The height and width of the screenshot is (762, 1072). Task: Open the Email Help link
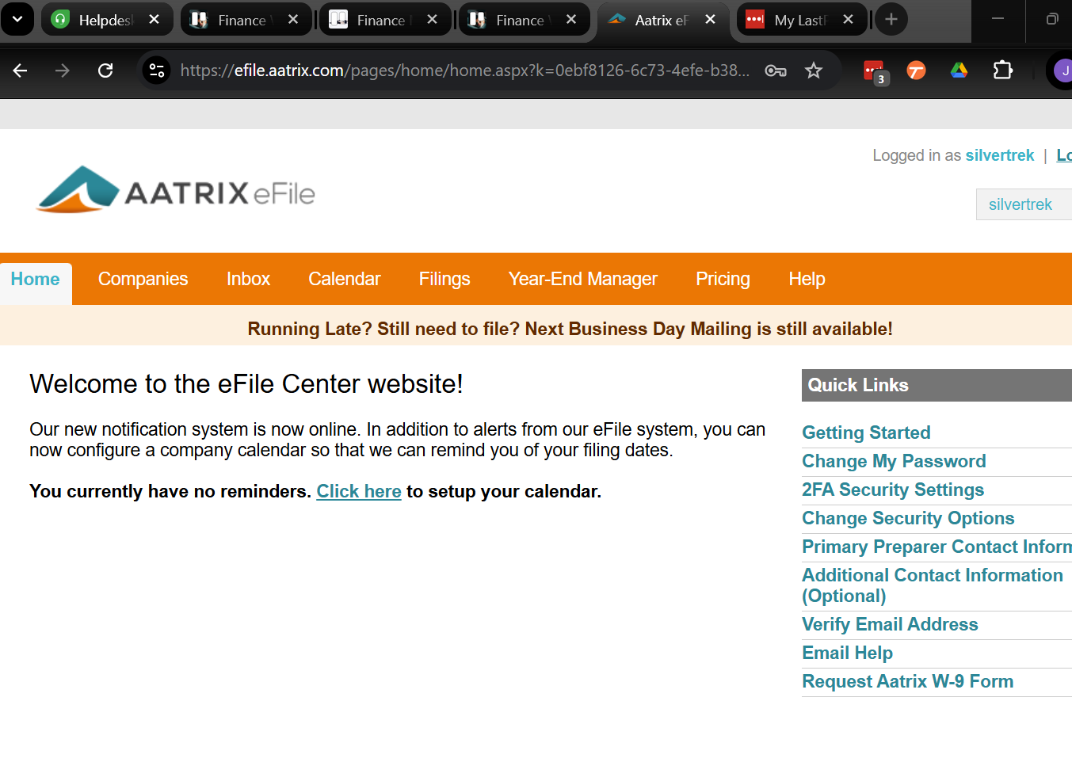point(847,653)
